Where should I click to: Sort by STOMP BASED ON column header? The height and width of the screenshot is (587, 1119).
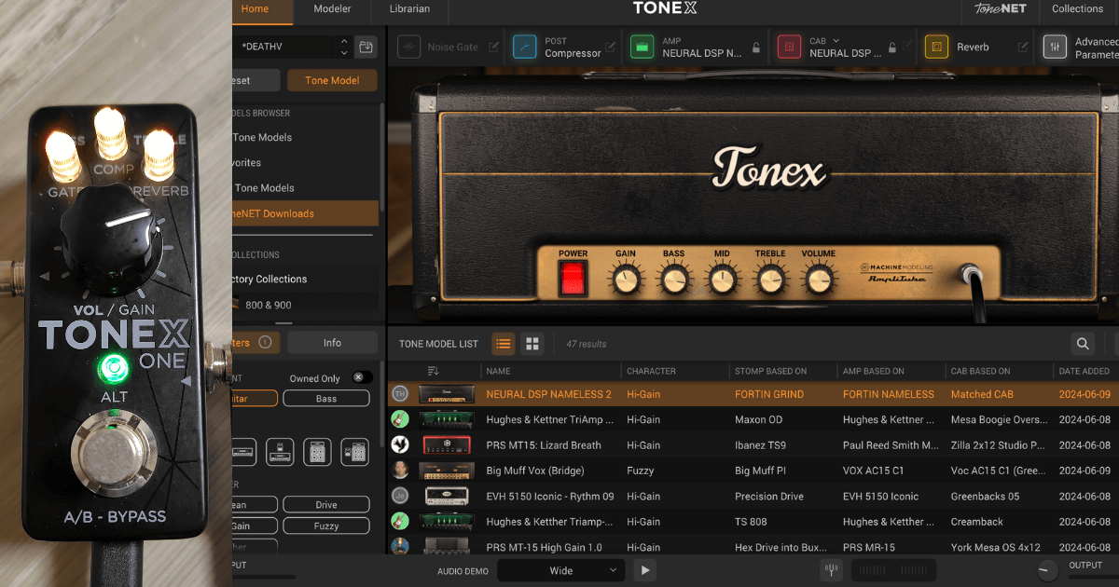coord(770,371)
